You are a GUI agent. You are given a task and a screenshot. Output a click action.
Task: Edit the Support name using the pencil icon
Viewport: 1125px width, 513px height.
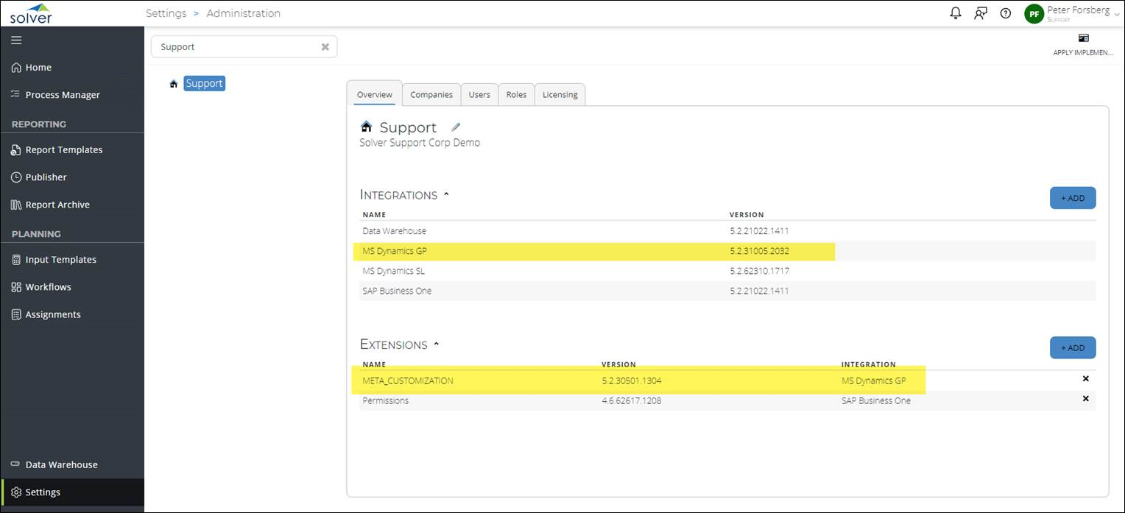coord(456,127)
